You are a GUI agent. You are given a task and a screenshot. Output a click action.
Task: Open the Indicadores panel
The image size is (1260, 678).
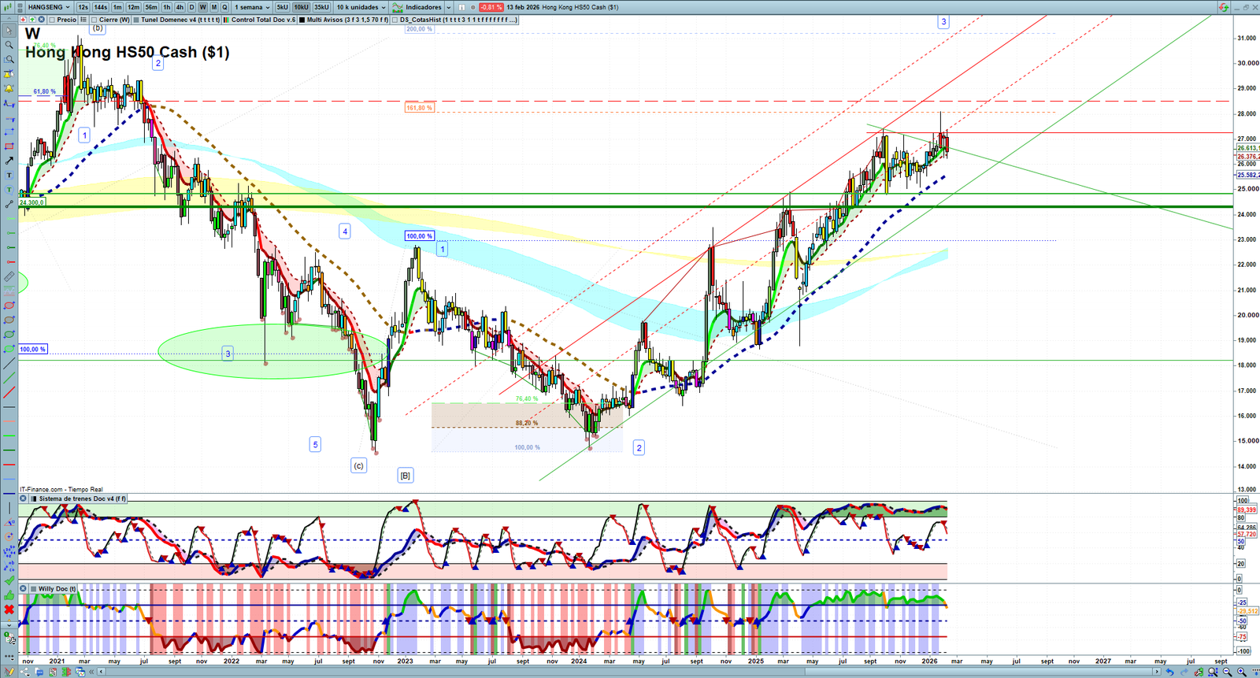pos(418,7)
